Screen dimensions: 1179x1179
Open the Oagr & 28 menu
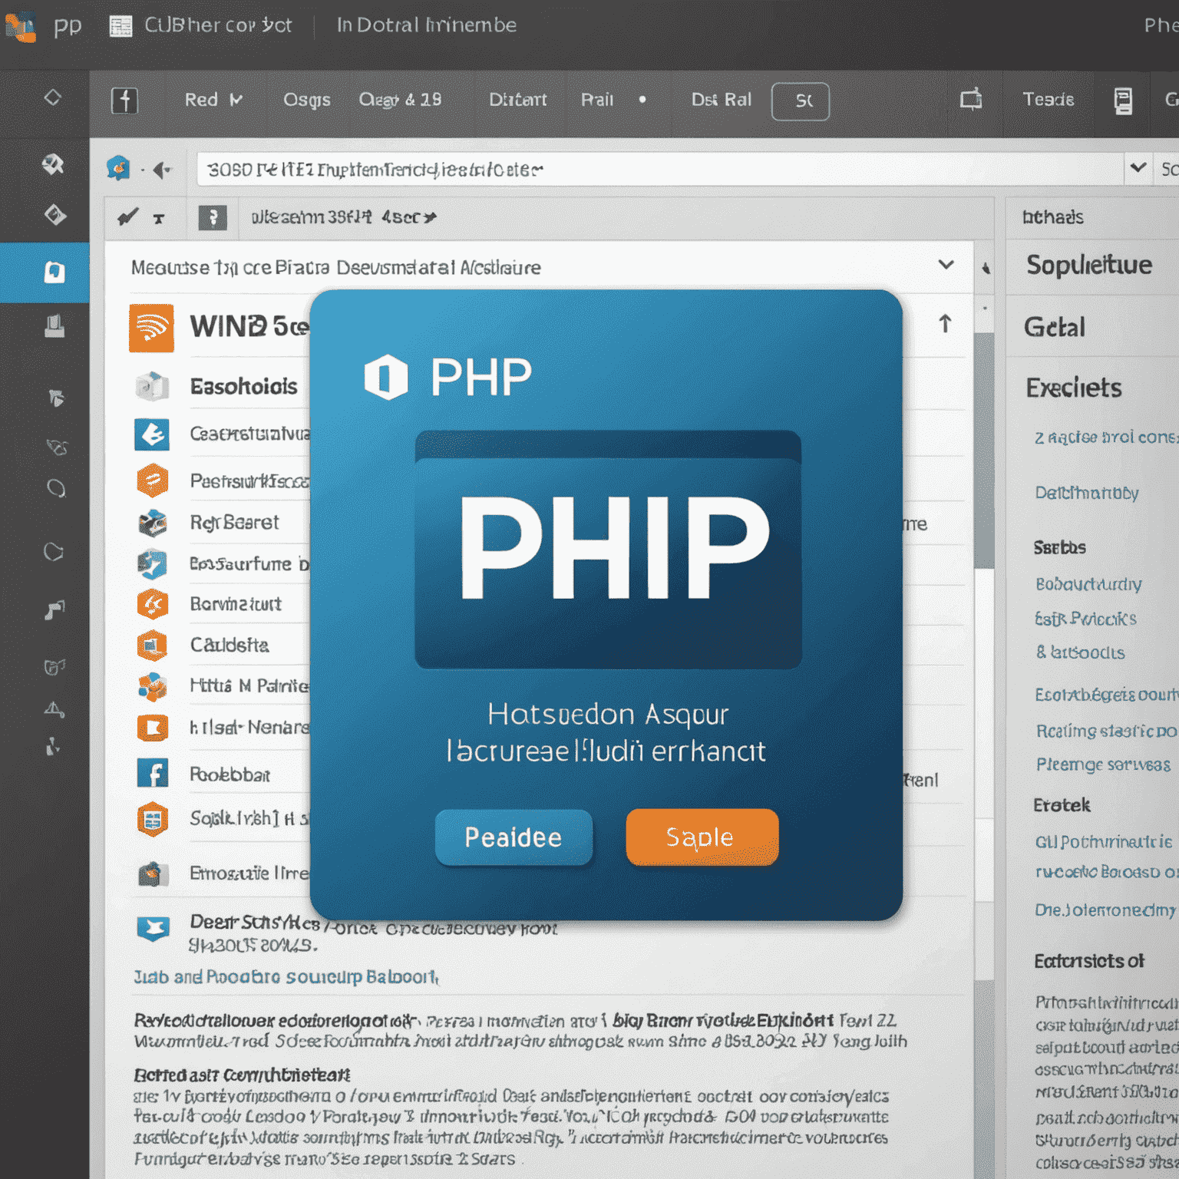tap(400, 100)
